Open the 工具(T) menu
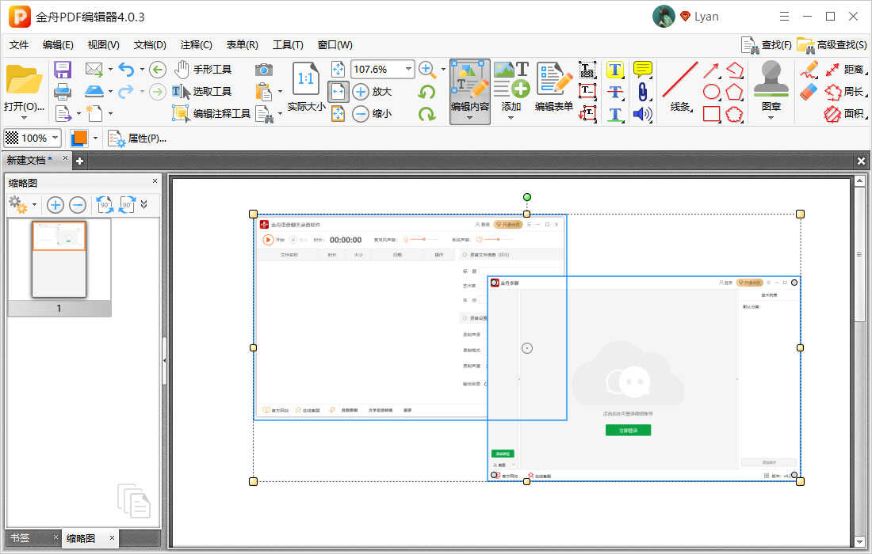 (288, 45)
